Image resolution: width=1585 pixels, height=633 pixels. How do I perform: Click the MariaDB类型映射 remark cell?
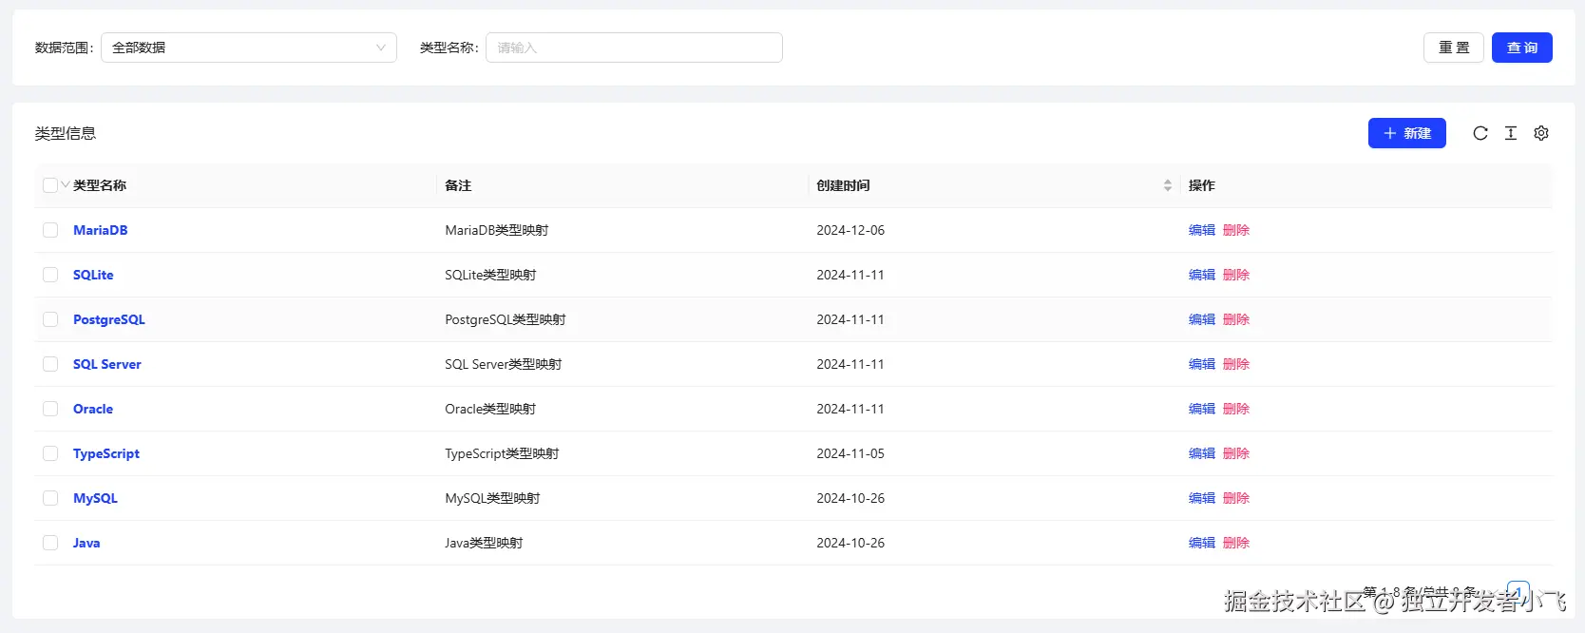pos(497,230)
